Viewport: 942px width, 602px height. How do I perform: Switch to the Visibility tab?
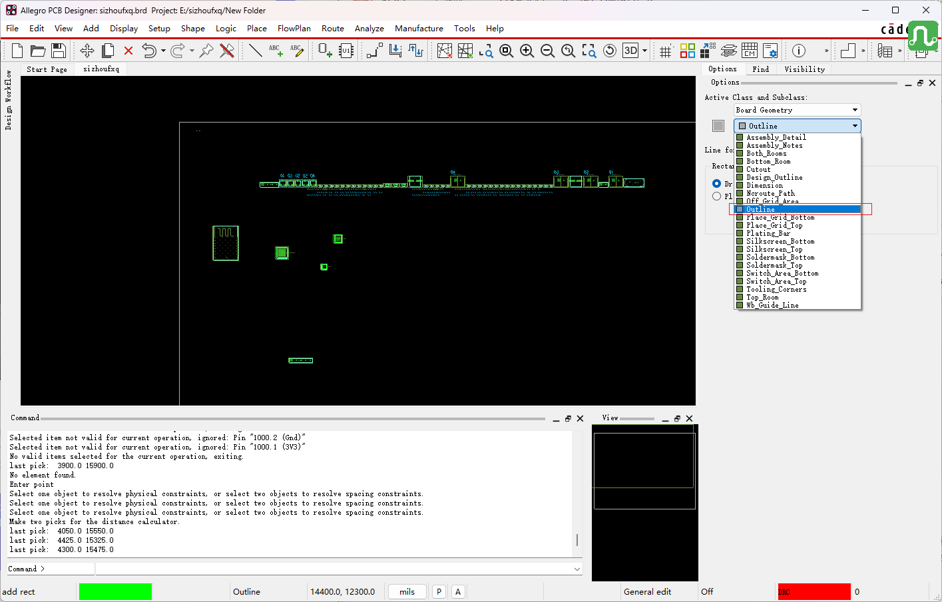(804, 69)
